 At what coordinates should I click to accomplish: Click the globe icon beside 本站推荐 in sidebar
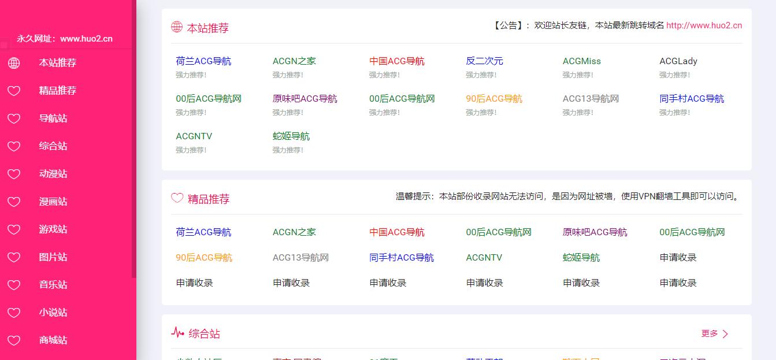[x=14, y=63]
